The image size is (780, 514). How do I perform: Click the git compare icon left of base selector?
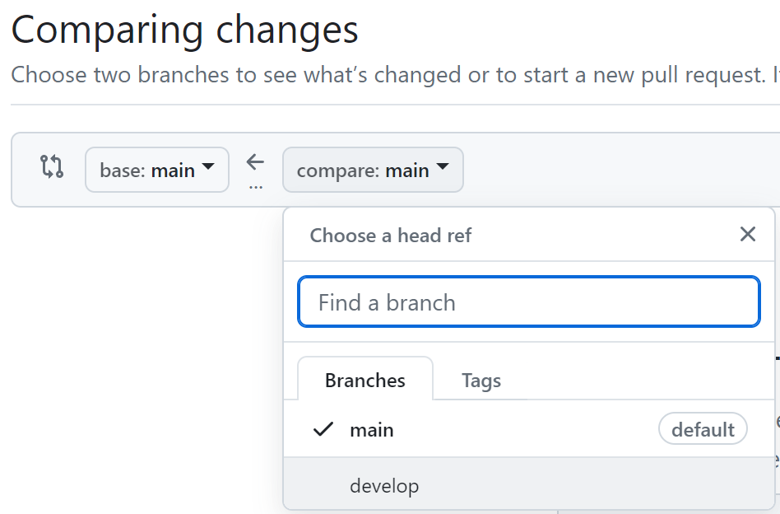(x=52, y=166)
